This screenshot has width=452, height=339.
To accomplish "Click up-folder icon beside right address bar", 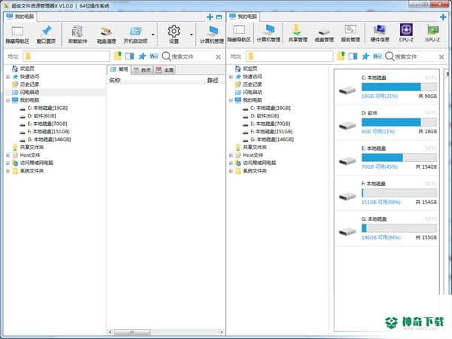I will (341, 56).
